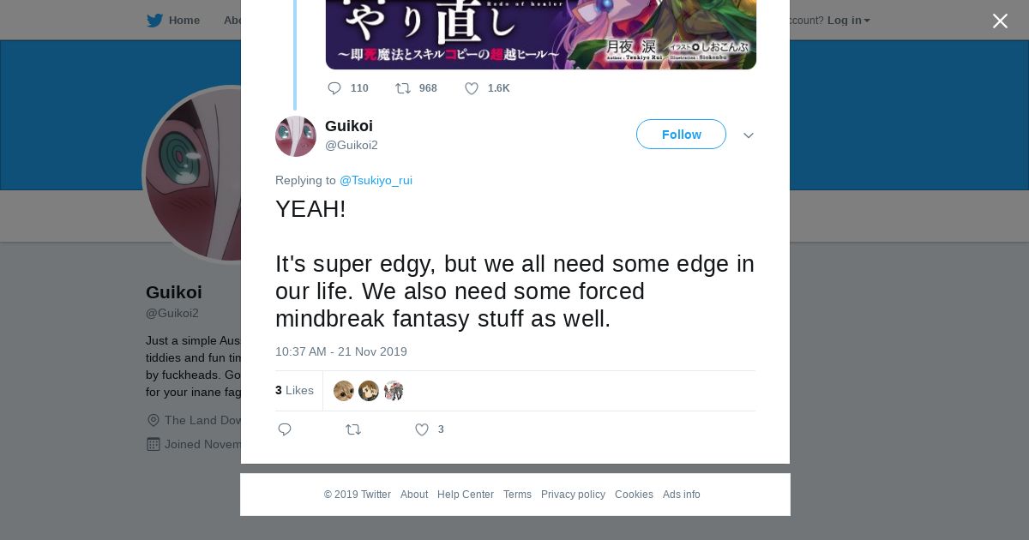Screen dimensions: 1029x540
Task: Follow Guikoi with the Follow button
Action: tap(681, 135)
